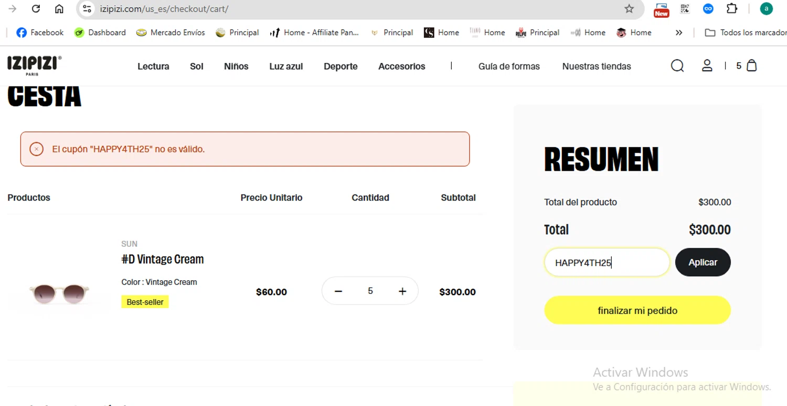
Task: Open the QR code extension icon
Action: tap(685, 8)
